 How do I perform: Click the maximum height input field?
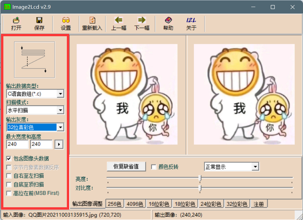(x=41, y=144)
